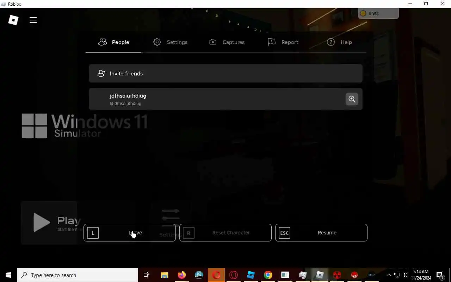
Task: Inspect player jdfhsoiufhdiug with magnifier icon
Action: pos(352,99)
